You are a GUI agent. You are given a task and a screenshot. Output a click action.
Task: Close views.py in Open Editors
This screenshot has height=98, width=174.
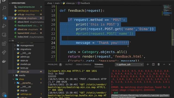point(13,18)
